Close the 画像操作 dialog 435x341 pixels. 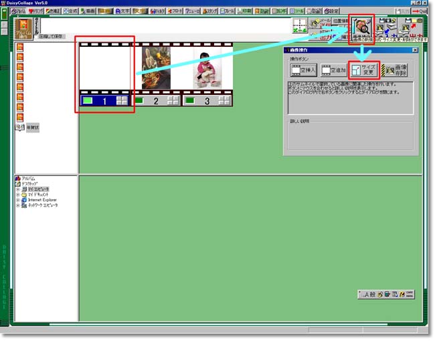tap(415, 50)
